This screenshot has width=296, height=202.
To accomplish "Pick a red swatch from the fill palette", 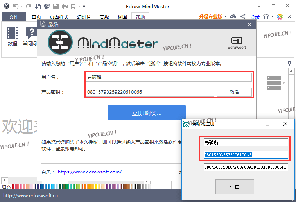I will coord(13,187).
